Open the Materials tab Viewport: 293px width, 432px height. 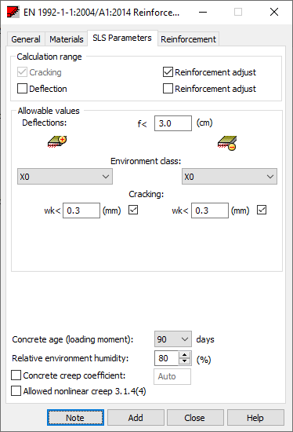point(67,39)
